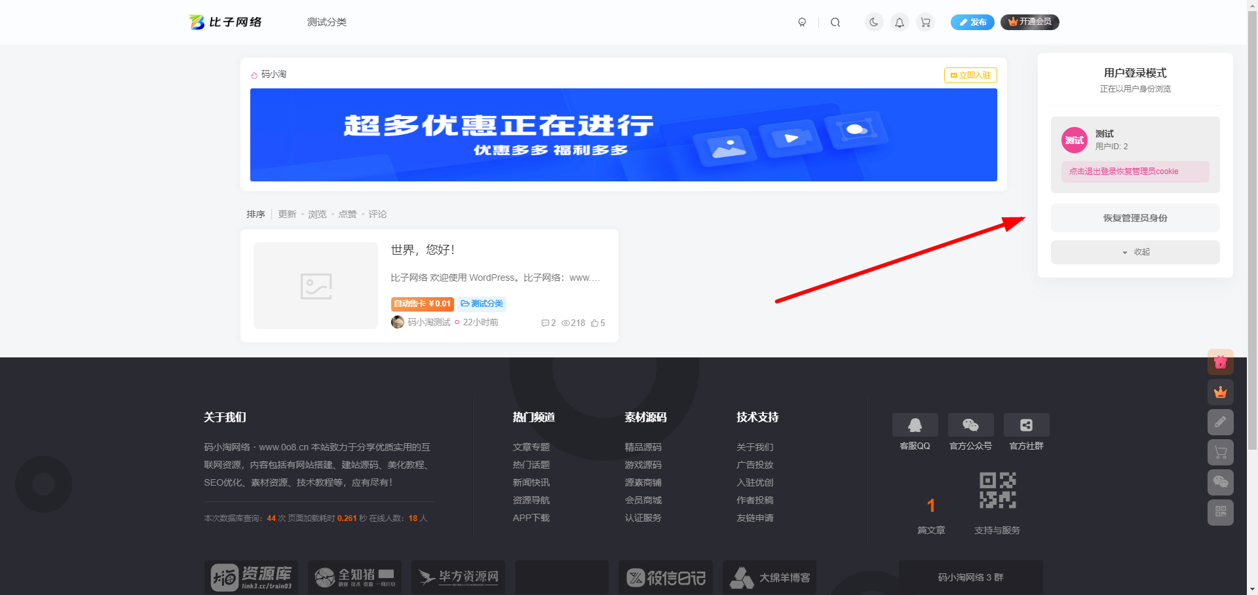This screenshot has width=1258, height=595.
Task: Click the notification bell icon
Action: 899,22
